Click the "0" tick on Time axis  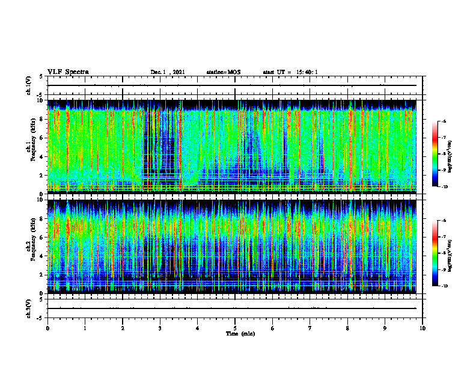[x=47, y=328]
